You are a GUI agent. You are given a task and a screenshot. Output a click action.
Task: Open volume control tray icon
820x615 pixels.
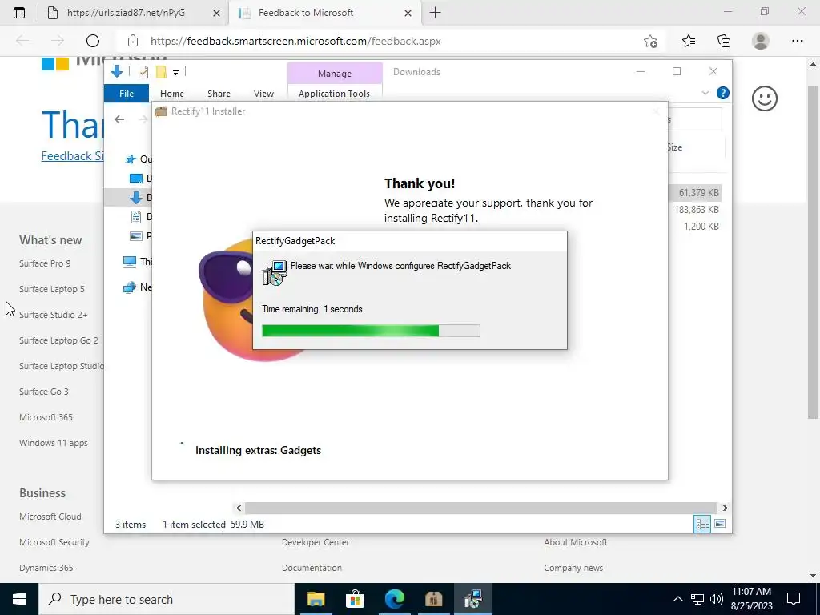click(717, 599)
